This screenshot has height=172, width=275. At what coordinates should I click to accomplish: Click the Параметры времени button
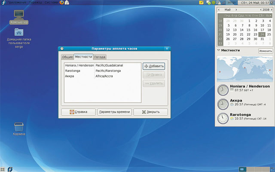point(115,112)
